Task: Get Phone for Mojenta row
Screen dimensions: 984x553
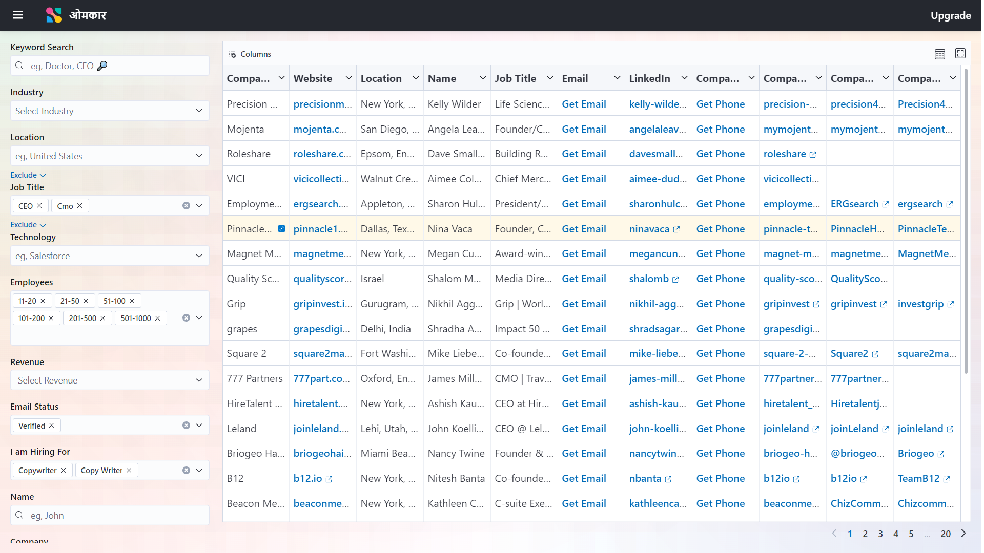Action: tap(720, 129)
